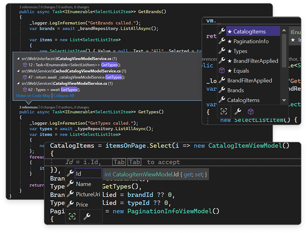The image size is (307, 233).
Task: Click the wrench icon beside Brands suggestion
Action: click(x=222, y=90)
